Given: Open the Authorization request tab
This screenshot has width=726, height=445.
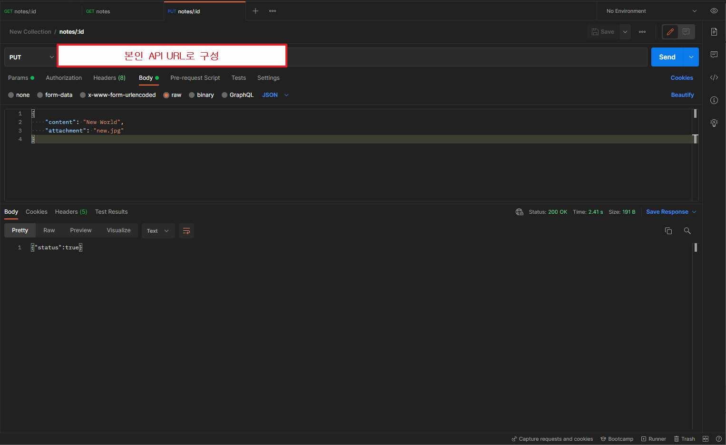Looking at the screenshot, I should 64,78.
